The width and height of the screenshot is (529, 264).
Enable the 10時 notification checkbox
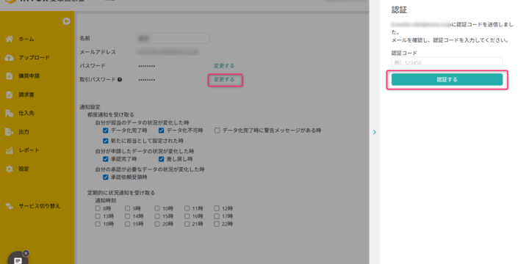point(157,208)
